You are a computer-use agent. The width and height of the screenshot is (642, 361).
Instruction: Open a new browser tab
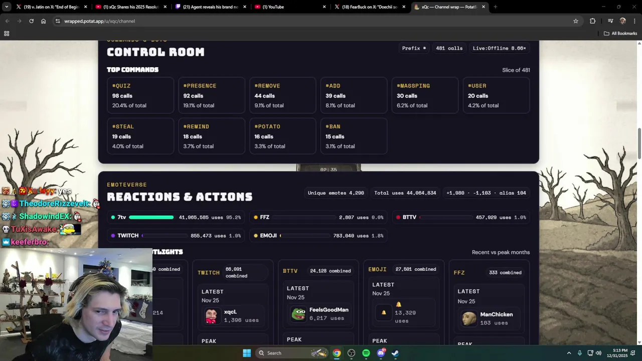tap(495, 7)
